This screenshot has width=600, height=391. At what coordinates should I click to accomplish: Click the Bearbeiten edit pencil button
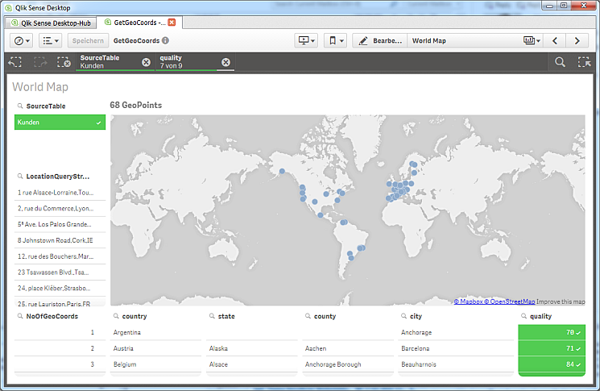pyautogui.click(x=380, y=40)
